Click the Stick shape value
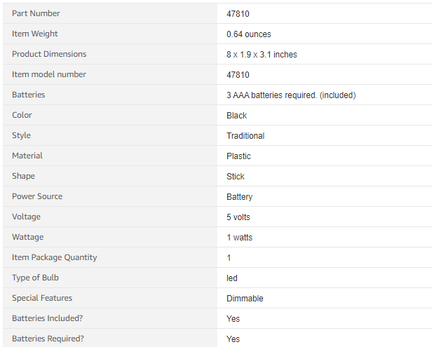 pos(236,177)
